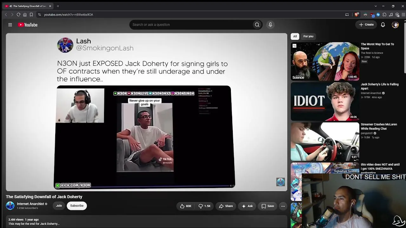Open The Worst Way To Get To Space title
406x228 pixels.
pos(377,46)
